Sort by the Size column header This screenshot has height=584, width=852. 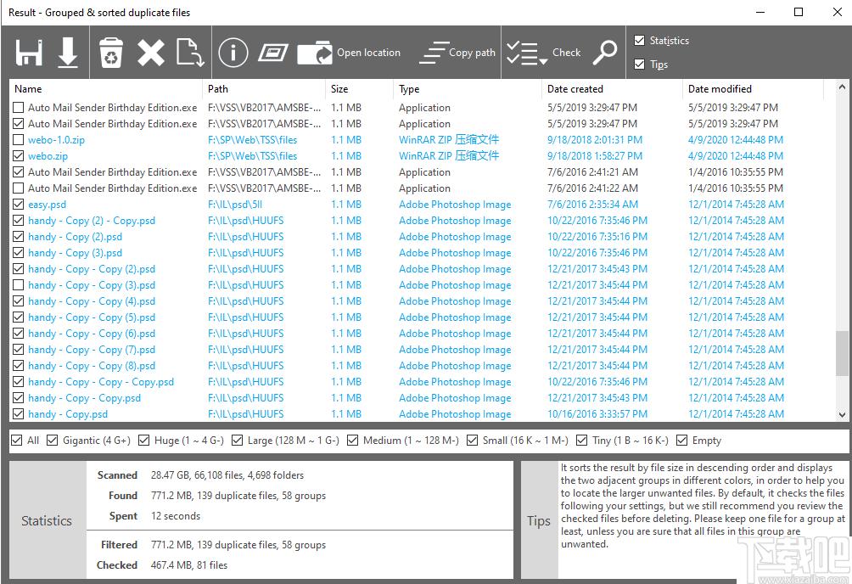pos(359,89)
